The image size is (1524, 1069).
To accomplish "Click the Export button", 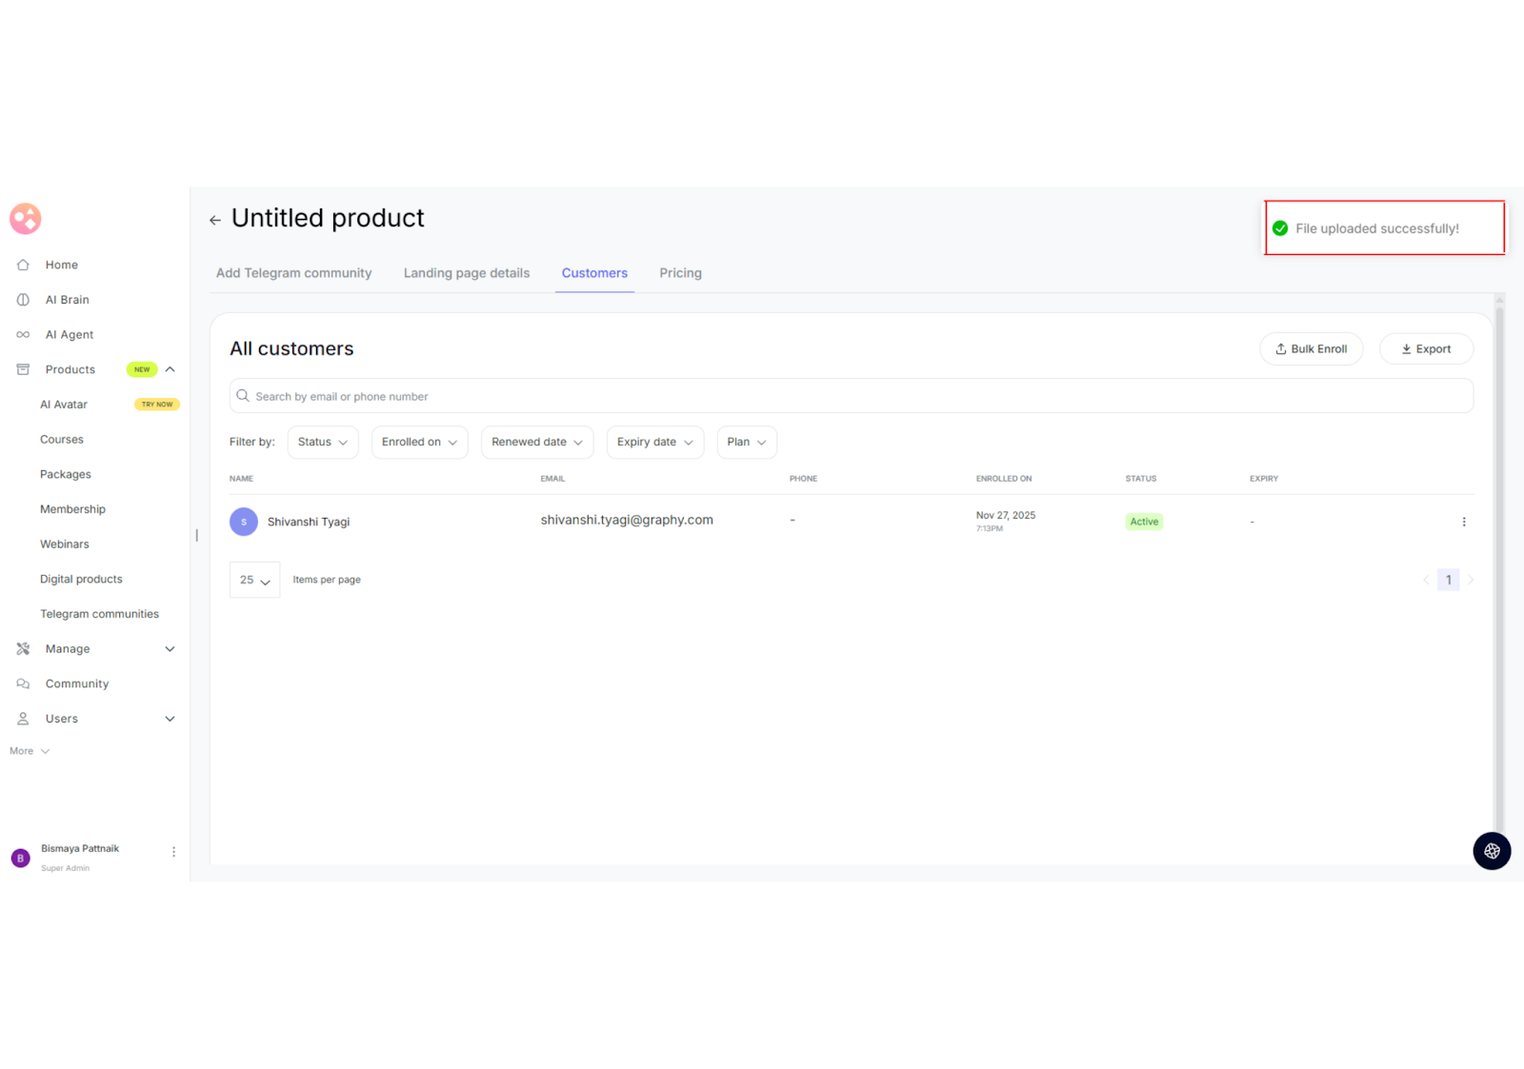I will (x=1425, y=349).
